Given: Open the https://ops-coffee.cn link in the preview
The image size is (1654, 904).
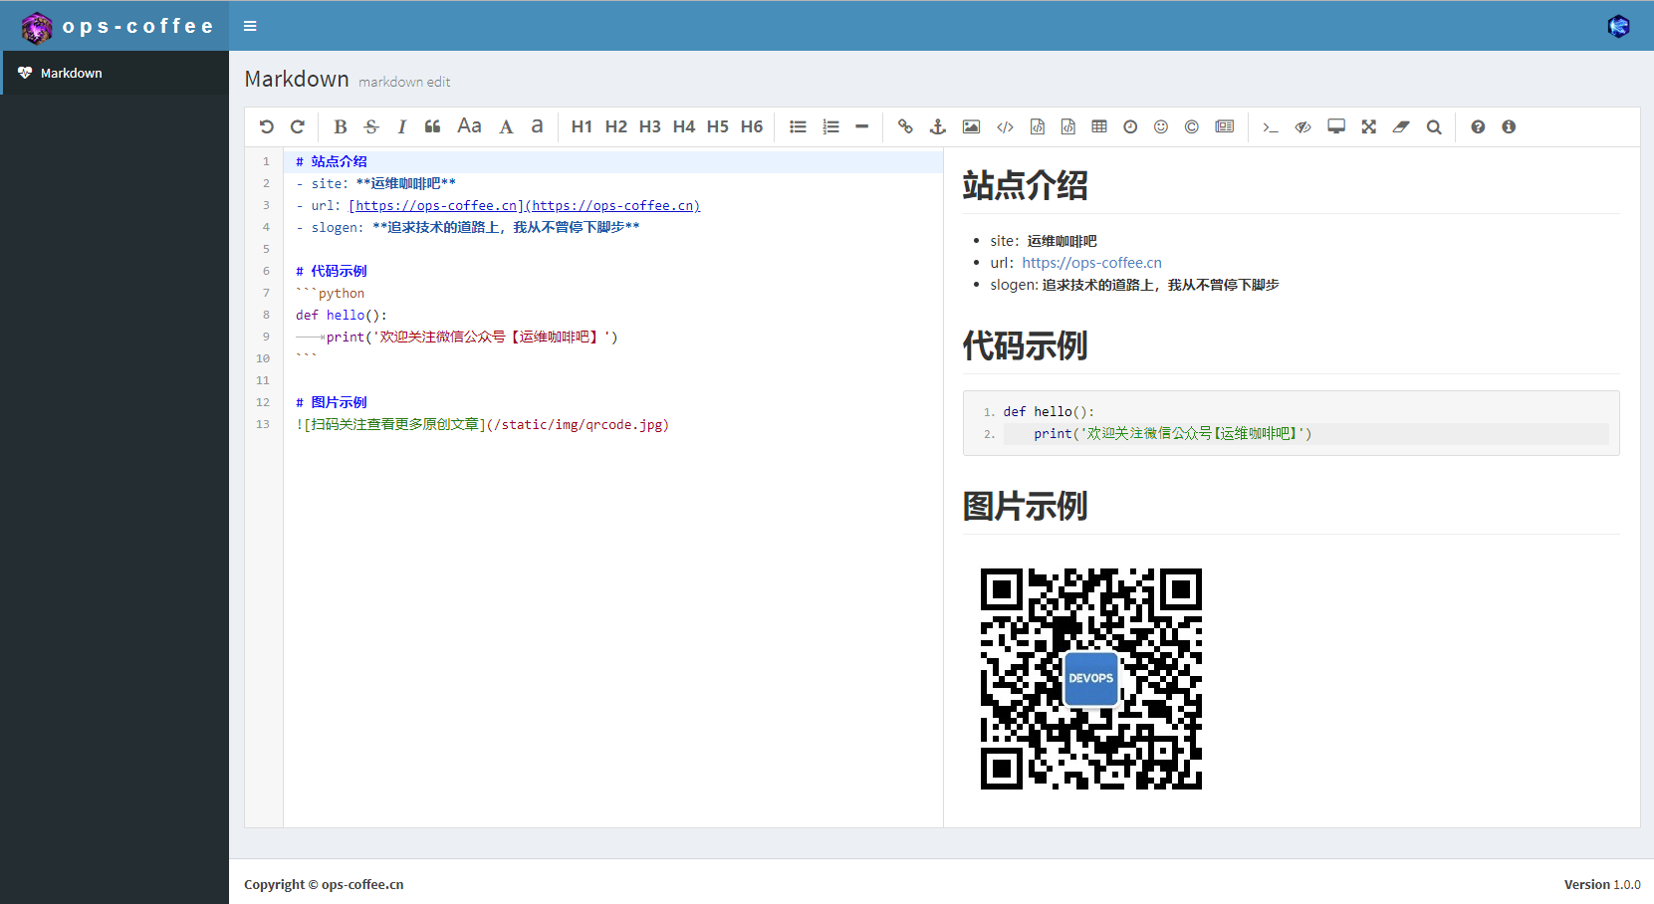Looking at the screenshot, I should coord(1091,263).
